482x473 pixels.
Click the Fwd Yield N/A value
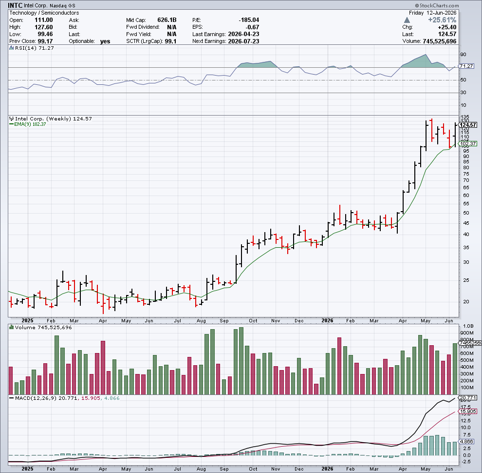[172, 34]
